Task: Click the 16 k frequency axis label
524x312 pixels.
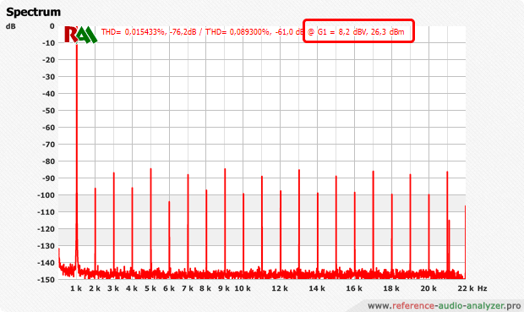Action: (354, 288)
